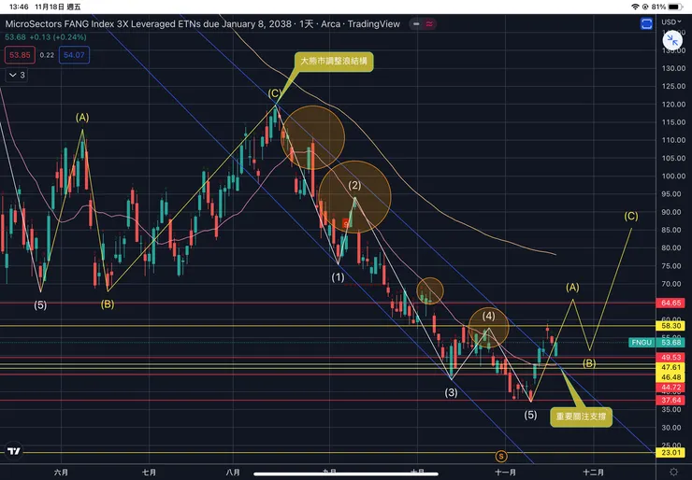Tap the 130.00 price axis value
Screen dimensions: 692x480
click(x=673, y=68)
